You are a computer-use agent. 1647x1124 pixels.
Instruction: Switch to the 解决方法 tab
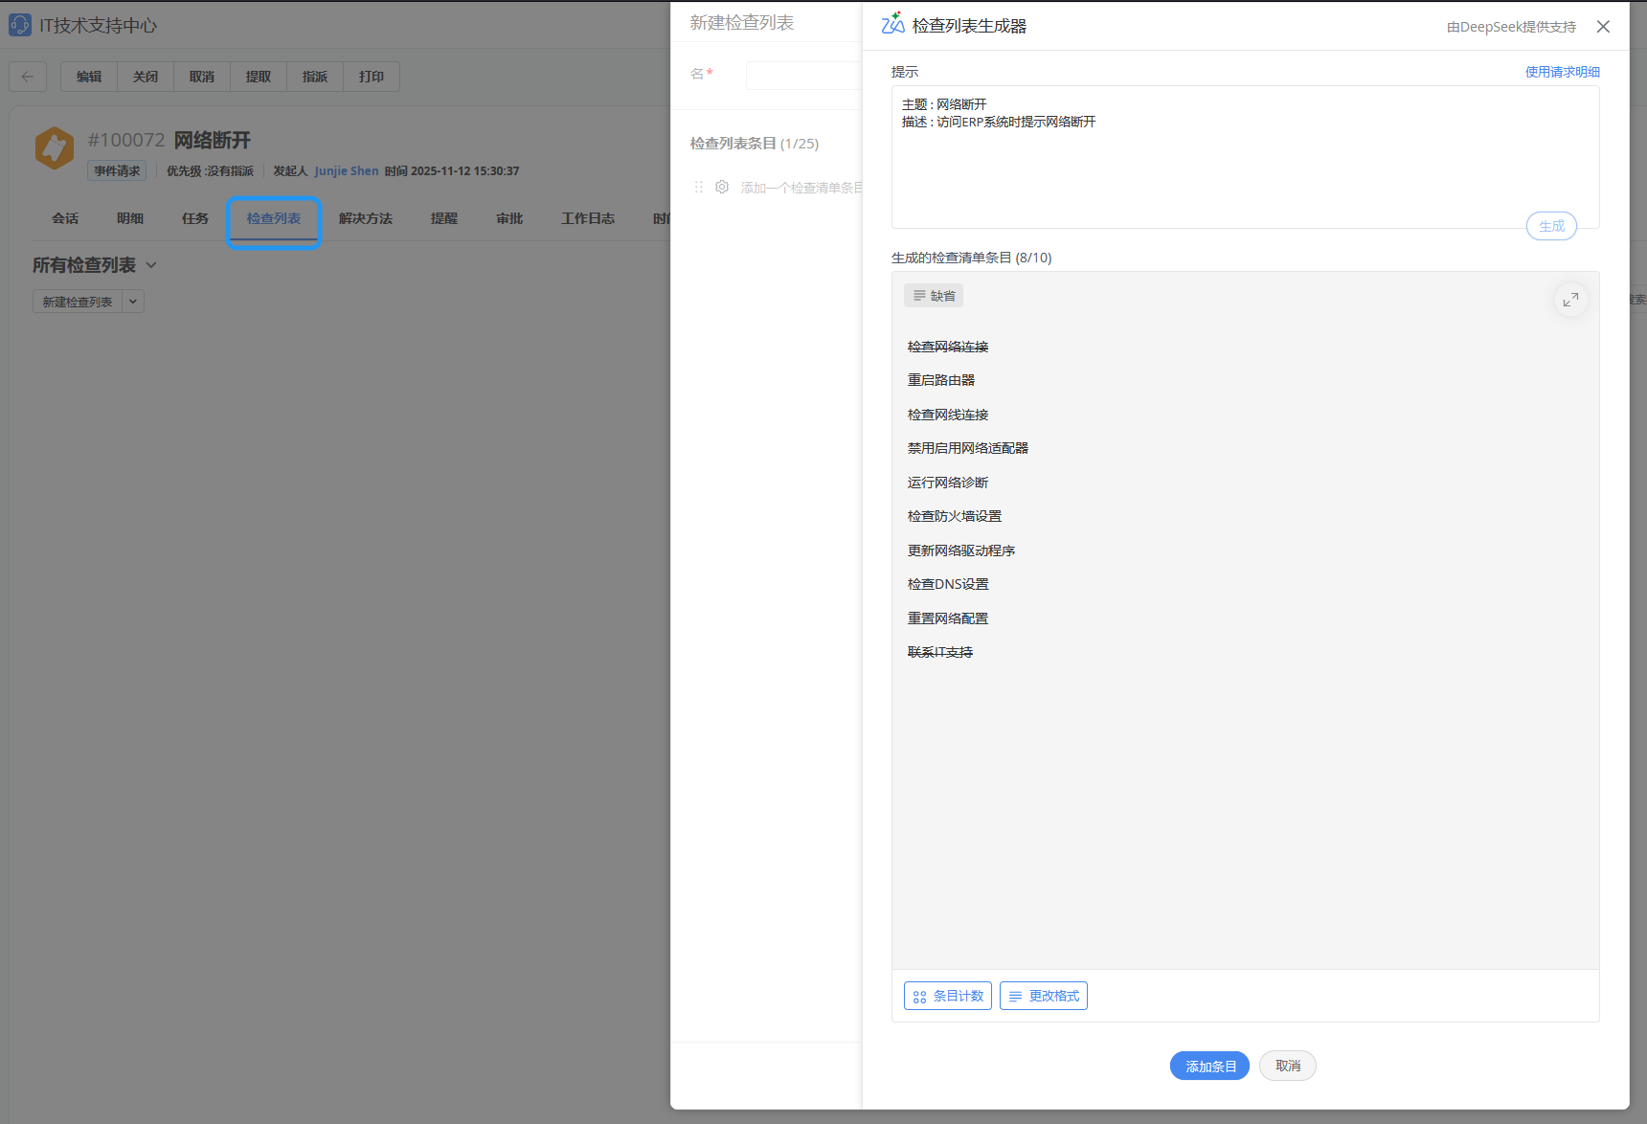365,219
